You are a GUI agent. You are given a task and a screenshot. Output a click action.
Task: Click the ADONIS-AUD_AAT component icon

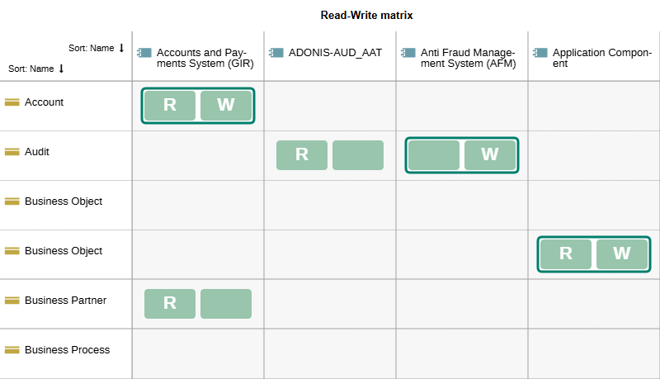[276, 53]
